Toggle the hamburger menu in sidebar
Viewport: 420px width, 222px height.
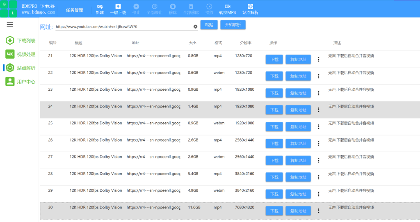[x=10, y=25]
